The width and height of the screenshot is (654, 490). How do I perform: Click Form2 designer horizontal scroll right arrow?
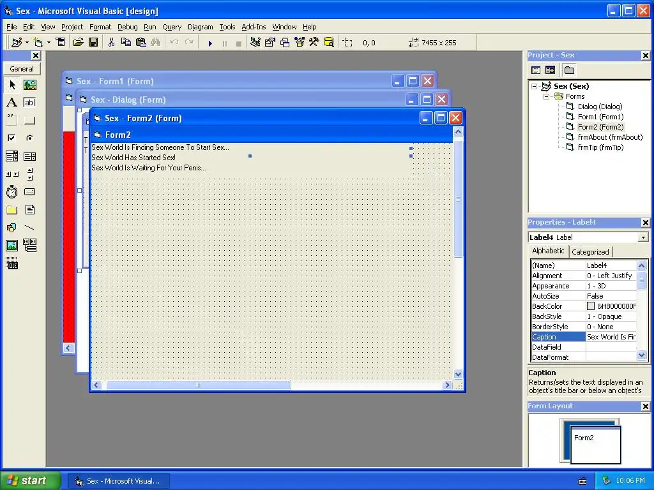[x=447, y=385]
